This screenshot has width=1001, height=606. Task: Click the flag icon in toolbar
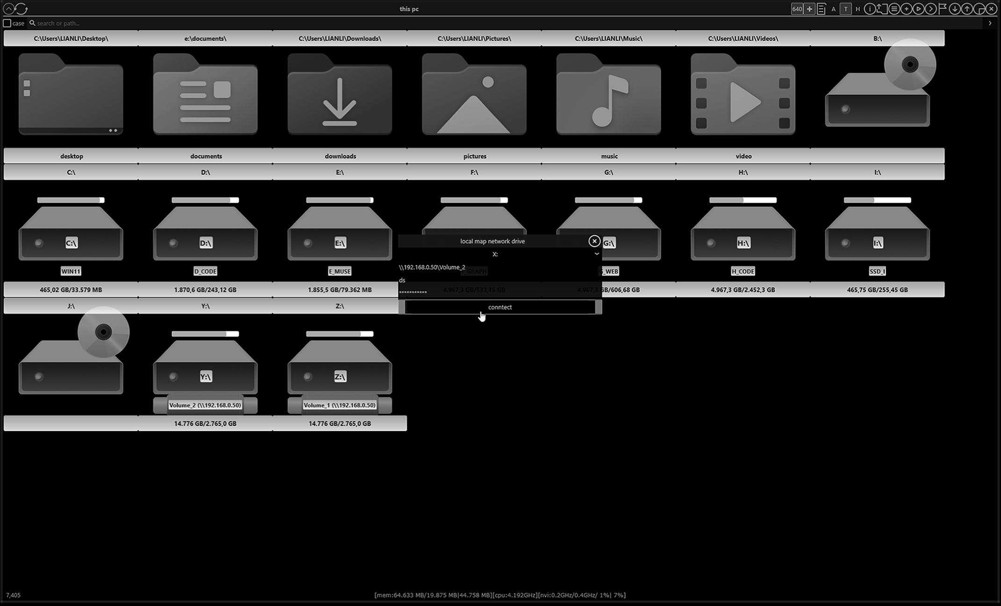(x=942, y=9)
